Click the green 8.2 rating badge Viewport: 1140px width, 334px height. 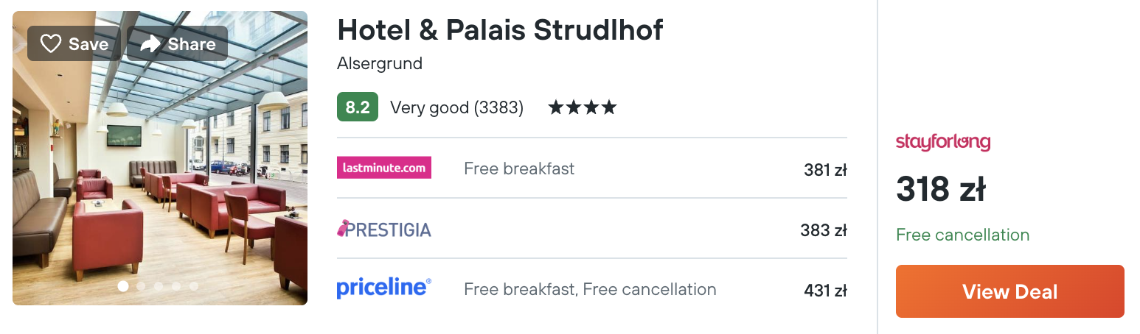click(x=358, y=107)
